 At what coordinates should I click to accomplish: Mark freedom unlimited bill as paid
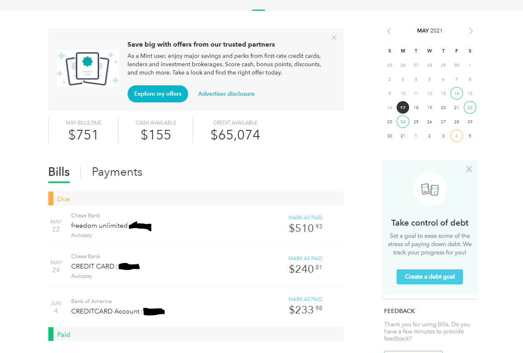coord(305,217)
